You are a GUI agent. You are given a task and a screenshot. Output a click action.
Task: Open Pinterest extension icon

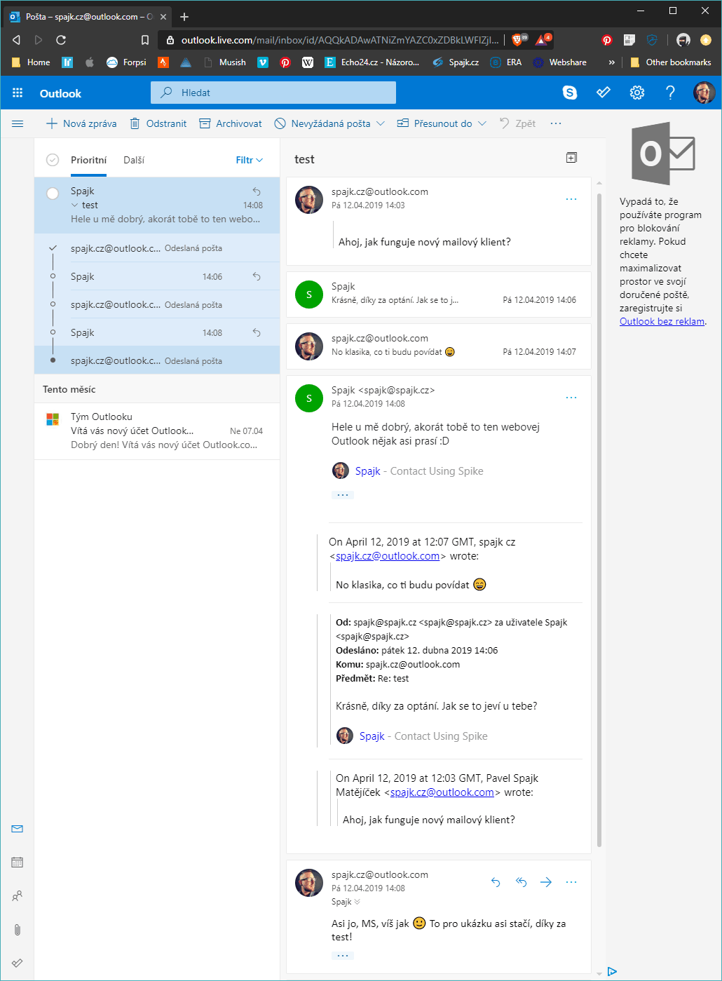(x=607, y=40)
